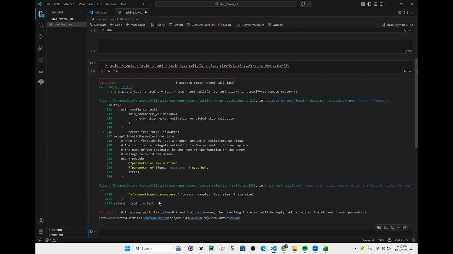Open the Terminal menu
Viewport: 453px width, 254px height.
pos(111,4)
